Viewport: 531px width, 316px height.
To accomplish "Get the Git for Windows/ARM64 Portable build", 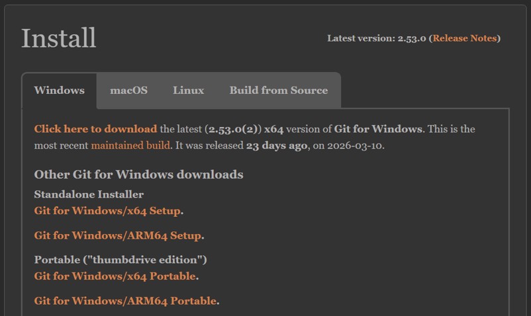I will 125,301.
